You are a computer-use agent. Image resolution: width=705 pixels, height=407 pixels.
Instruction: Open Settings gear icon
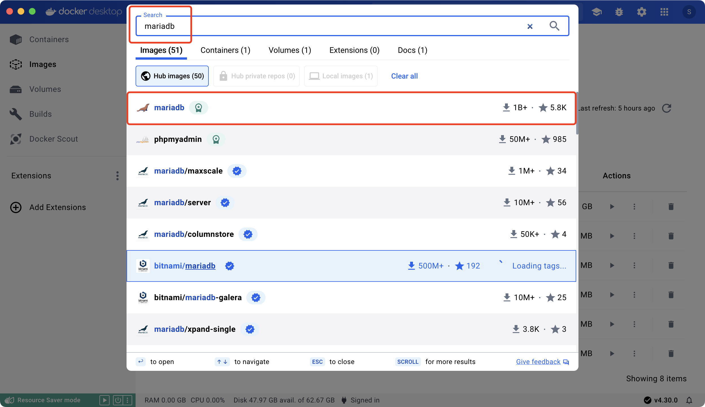pyautogui.click(x=642, y=12)
